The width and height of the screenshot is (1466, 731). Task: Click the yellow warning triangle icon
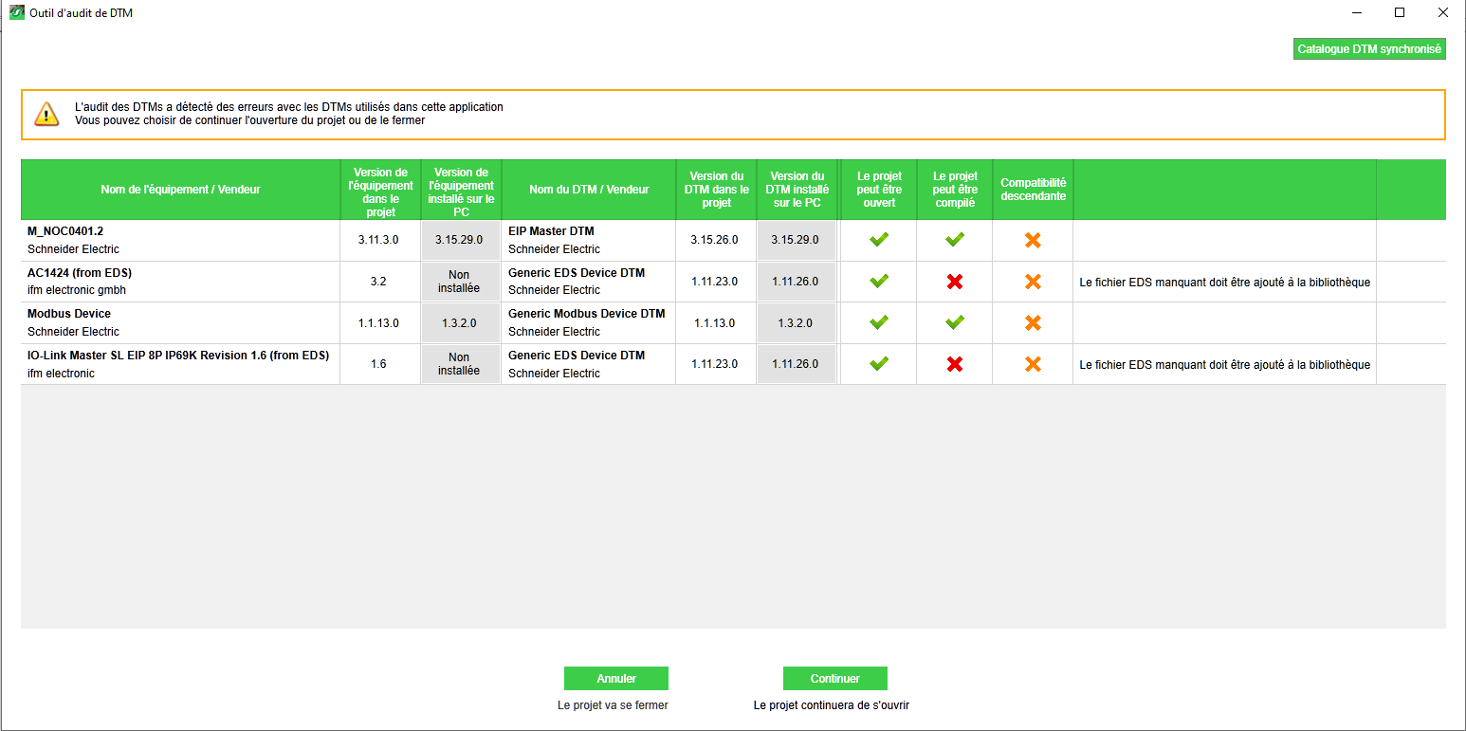[x=46, y=114]
